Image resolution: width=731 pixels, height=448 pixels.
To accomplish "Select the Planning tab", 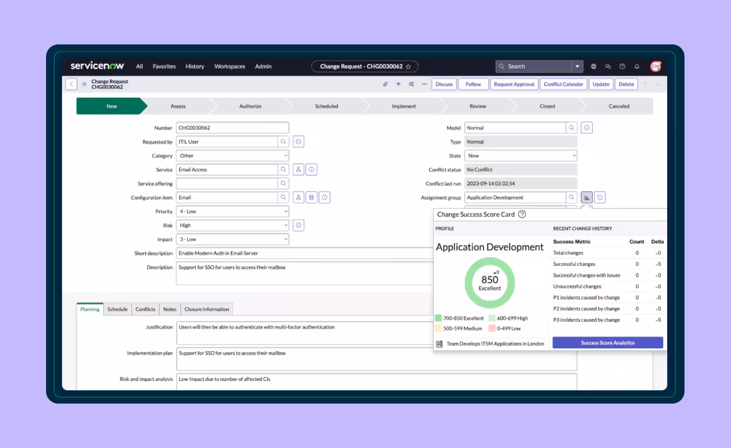I will click(90, 309).
